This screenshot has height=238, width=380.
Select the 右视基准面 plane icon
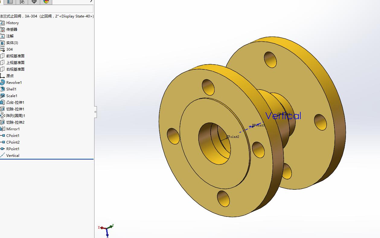(x=2, y=69)
